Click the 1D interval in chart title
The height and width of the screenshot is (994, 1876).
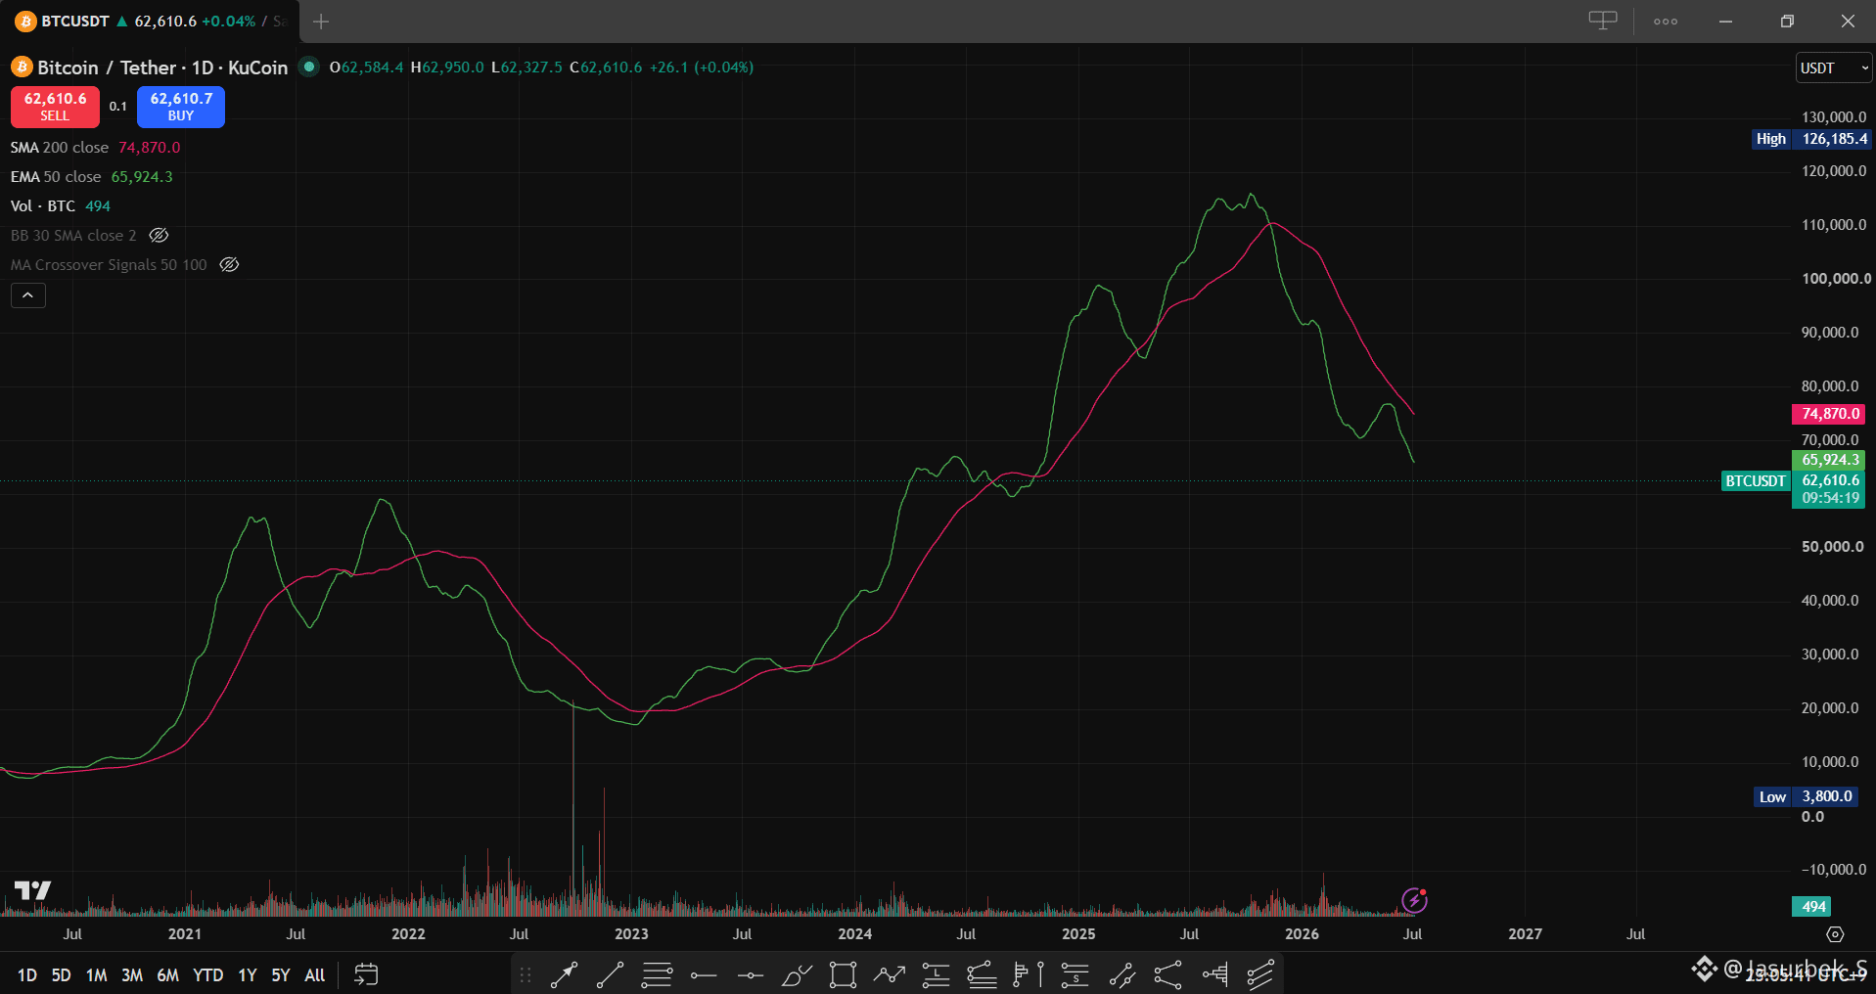tap(203, 68)
